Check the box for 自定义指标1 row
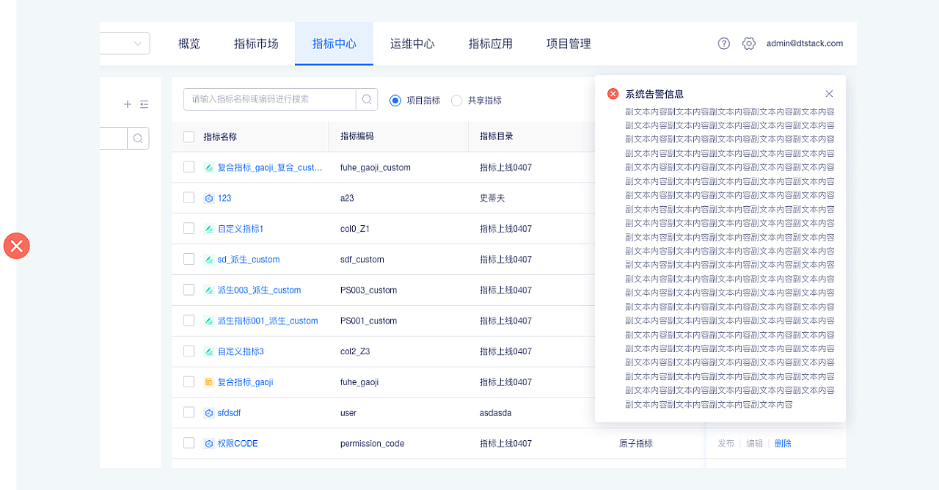 (x=189, y=229)
